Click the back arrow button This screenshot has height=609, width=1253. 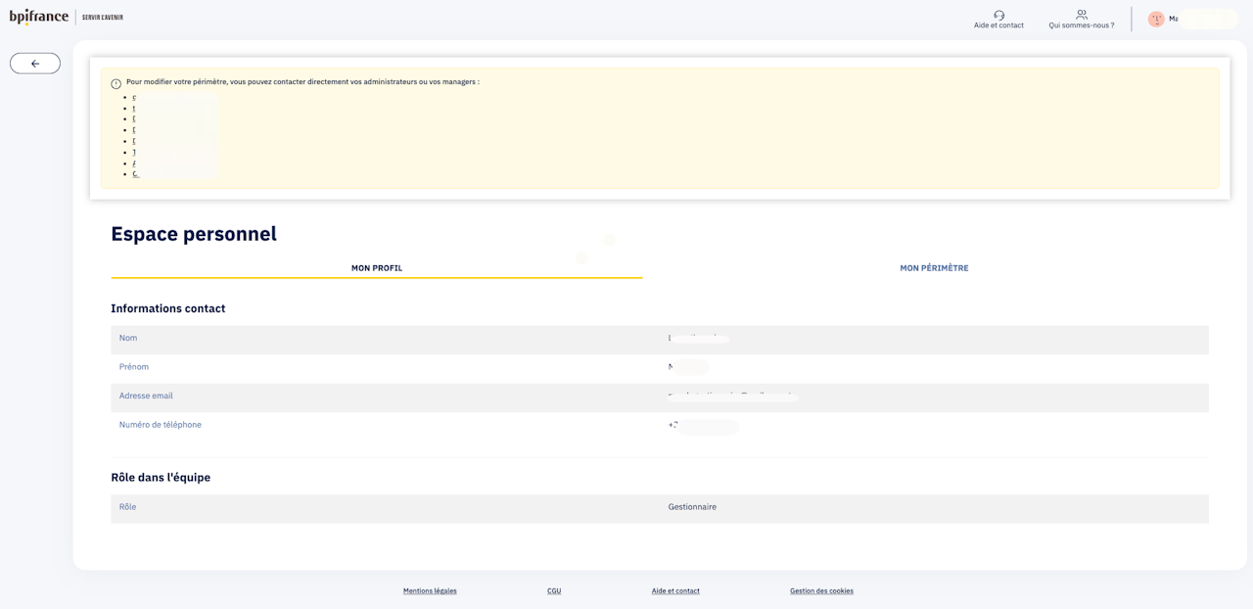pyautogui.click(x=35, y=64)
